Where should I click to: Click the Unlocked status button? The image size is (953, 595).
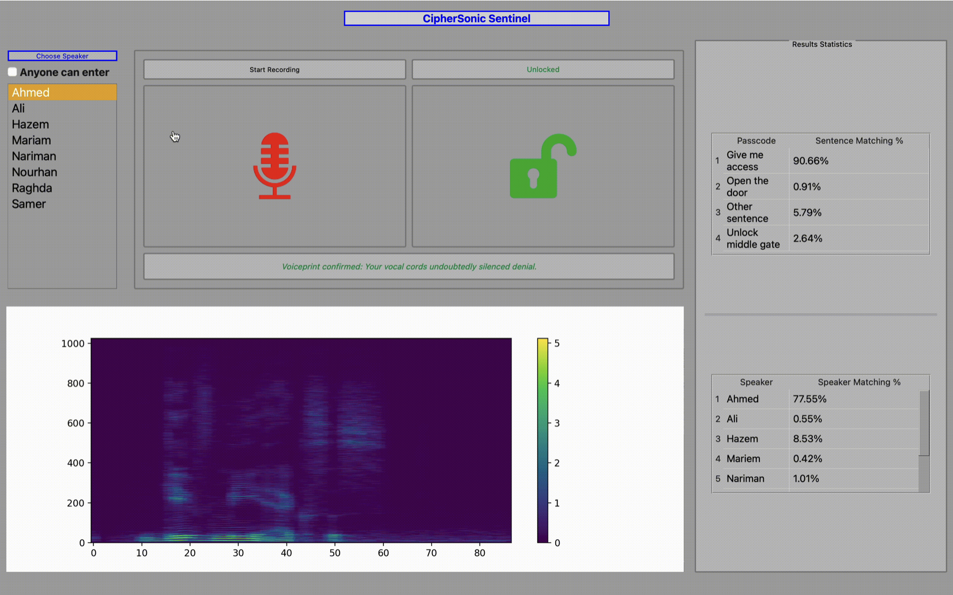[x=543, y=69]
